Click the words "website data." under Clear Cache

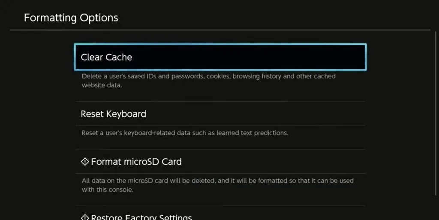(102, 85)
